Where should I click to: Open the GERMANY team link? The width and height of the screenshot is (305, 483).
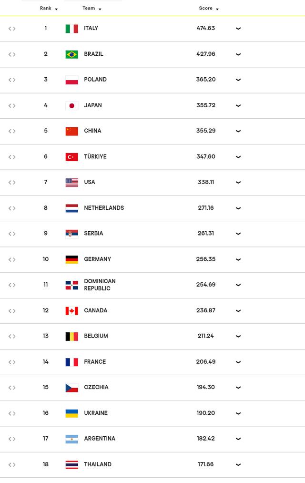tap(98, 259)
